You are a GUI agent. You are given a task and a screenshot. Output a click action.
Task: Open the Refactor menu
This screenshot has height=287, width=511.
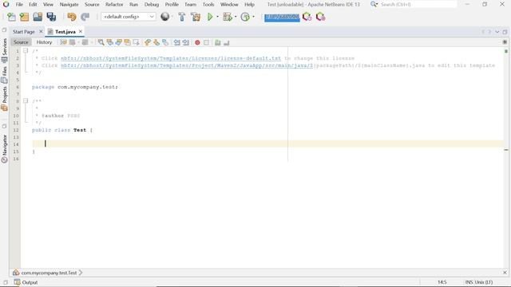114,5
